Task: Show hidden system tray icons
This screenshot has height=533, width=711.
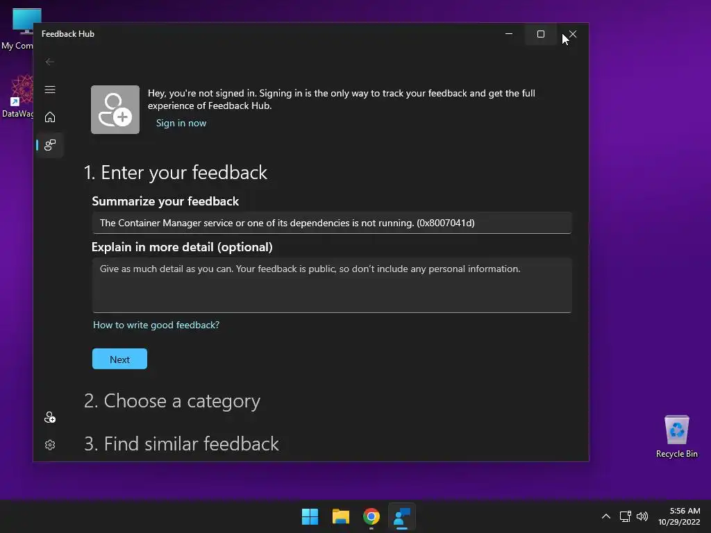Action: (x=605, y=516)
